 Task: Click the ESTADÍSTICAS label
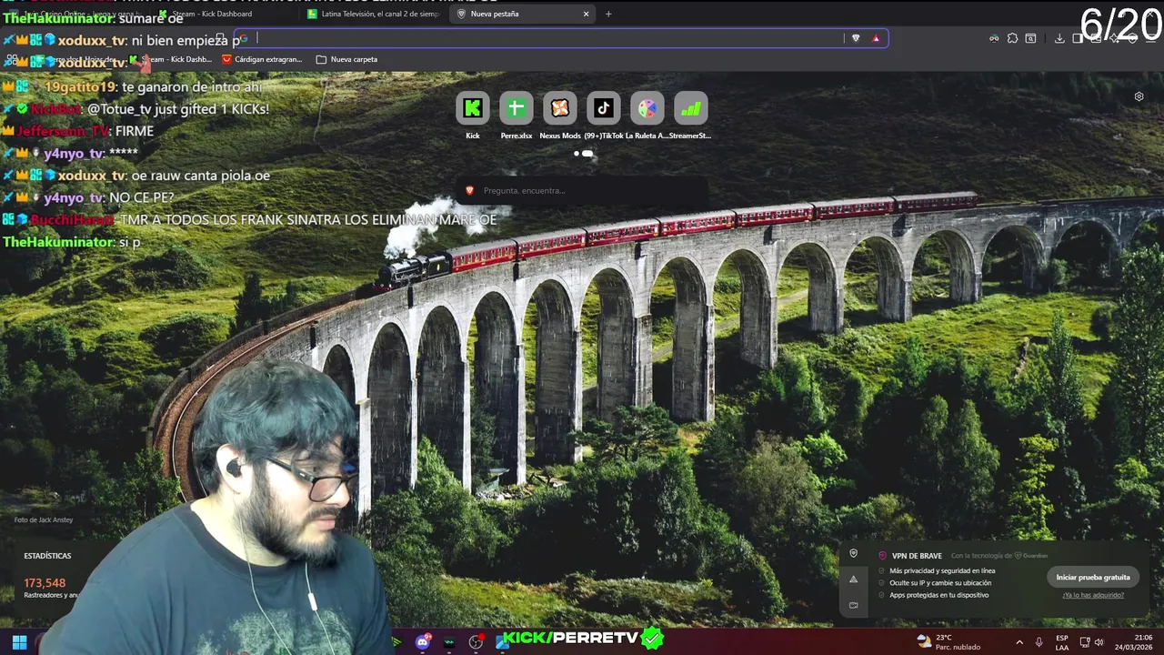(x=47, y=556)
